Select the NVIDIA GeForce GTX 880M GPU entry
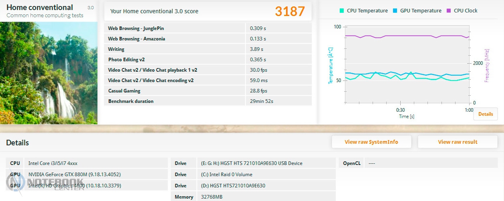Screen dimensions: 504x201 tap(75, 175)
